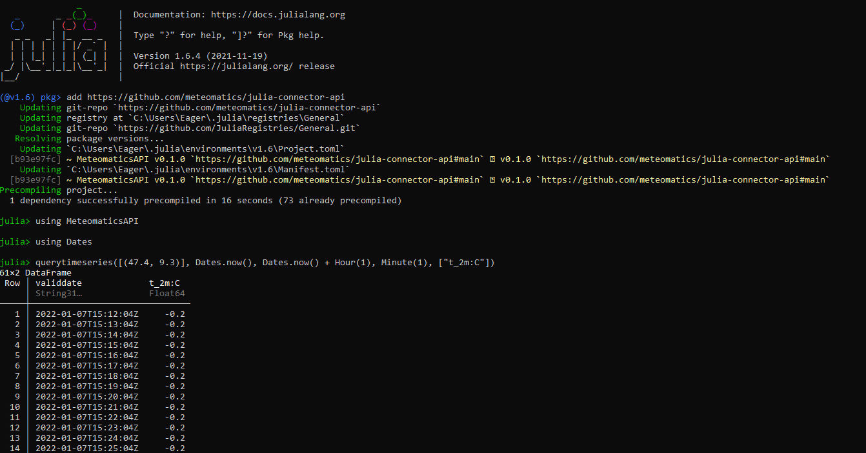Click the 'using Dates' command line
The image size is (866, 453).
tap(63, 242)
